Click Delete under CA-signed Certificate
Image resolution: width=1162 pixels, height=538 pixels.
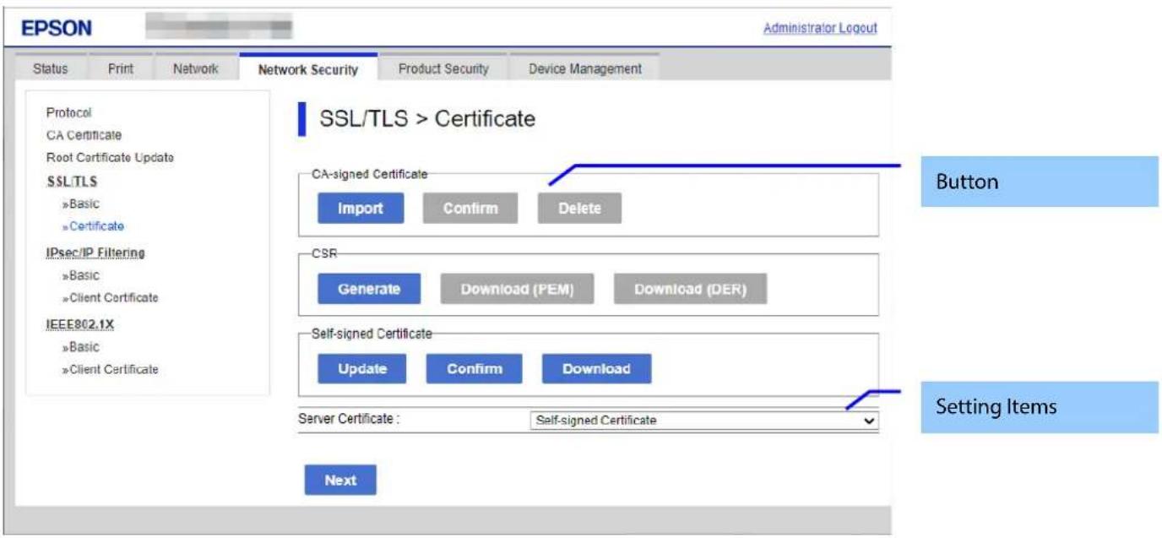click(x=579, y=209)
